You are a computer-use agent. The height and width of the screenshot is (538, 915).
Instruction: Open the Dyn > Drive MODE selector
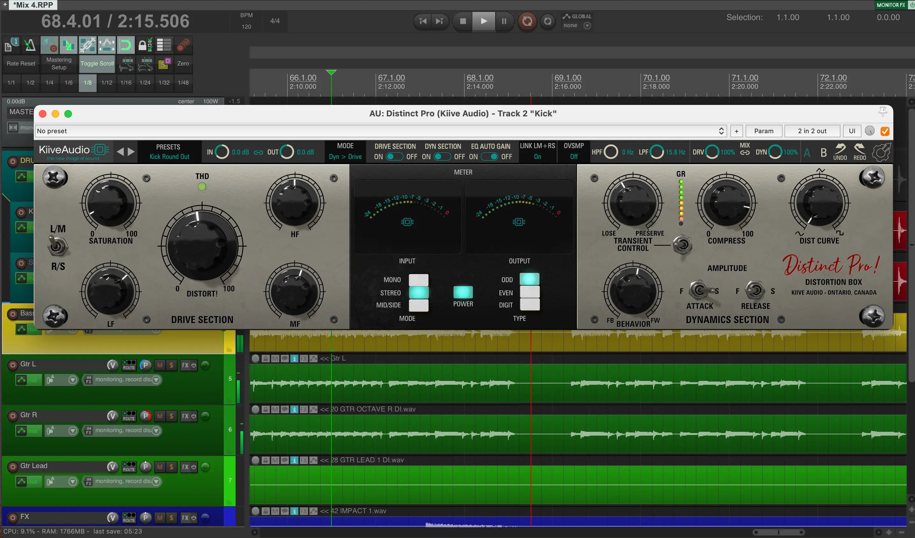point(345,157)
